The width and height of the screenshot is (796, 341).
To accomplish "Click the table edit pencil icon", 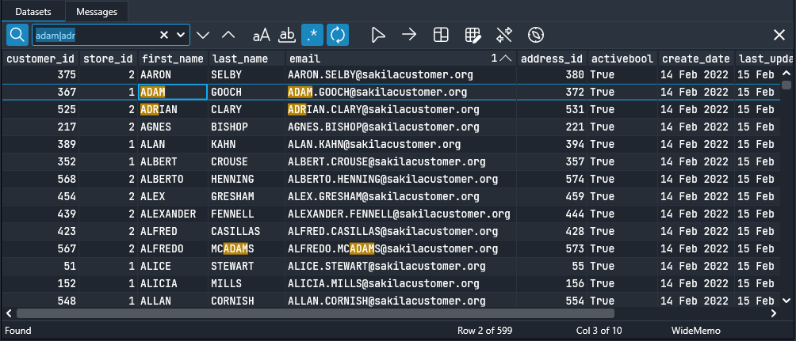I will coord(473,35).
